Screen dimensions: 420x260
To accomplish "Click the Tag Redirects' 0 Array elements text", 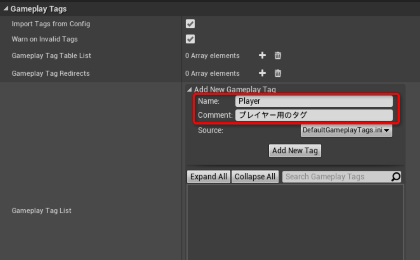I will pyautogui.click(x=213, y=73).
